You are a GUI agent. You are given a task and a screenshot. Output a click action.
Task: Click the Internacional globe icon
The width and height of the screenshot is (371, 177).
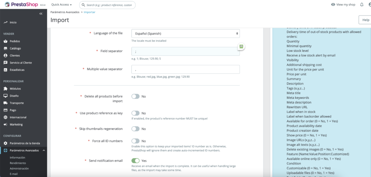pyautogui.click(x=5, y=117)
